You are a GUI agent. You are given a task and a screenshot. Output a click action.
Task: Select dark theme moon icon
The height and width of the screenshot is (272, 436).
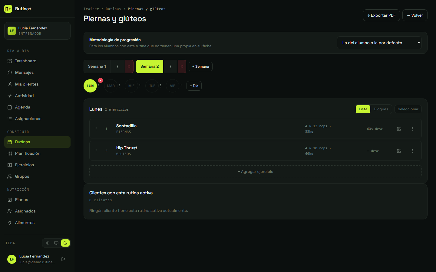[65, 243]
